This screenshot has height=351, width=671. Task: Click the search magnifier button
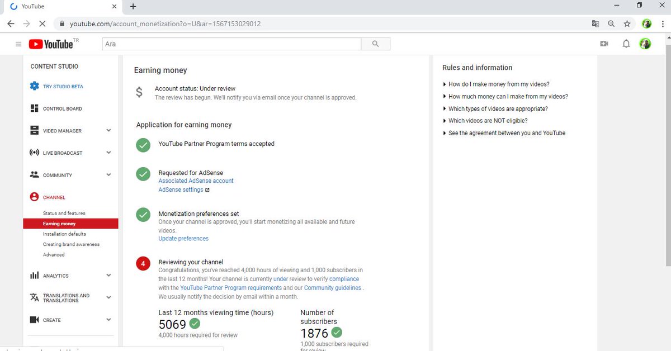pos(375,44)
